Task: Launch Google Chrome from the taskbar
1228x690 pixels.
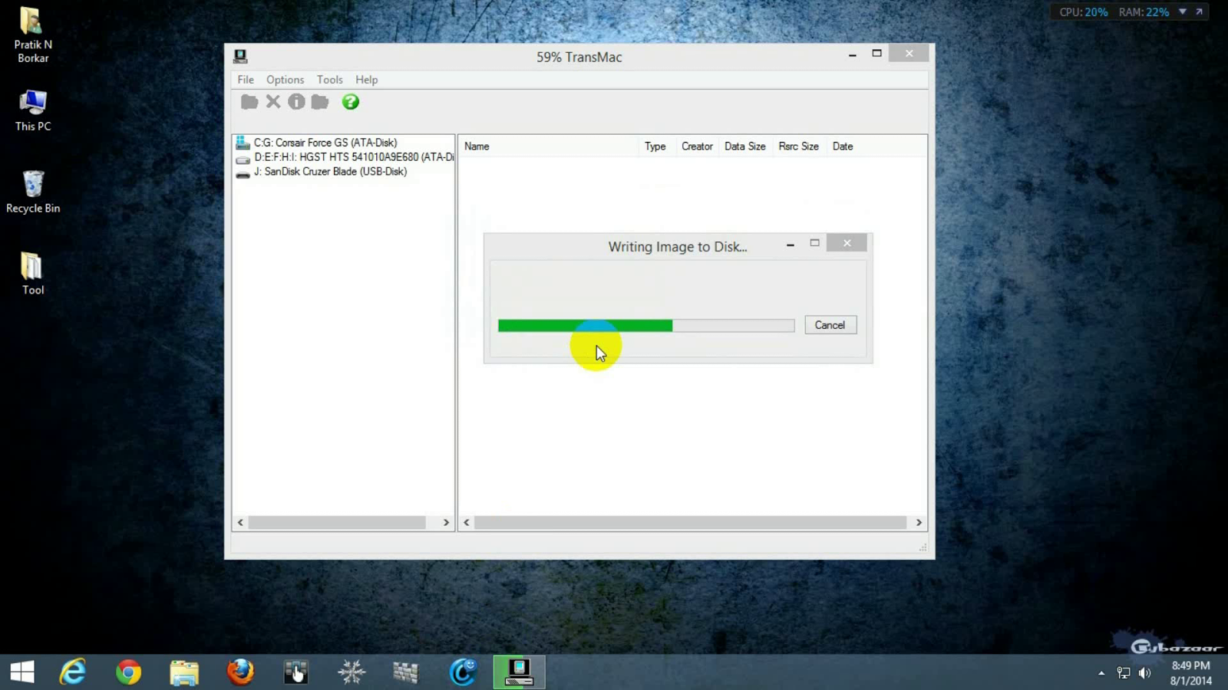Action: 129,672
